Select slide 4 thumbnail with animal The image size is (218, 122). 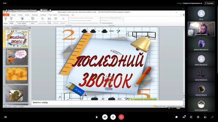coord(17,94)
